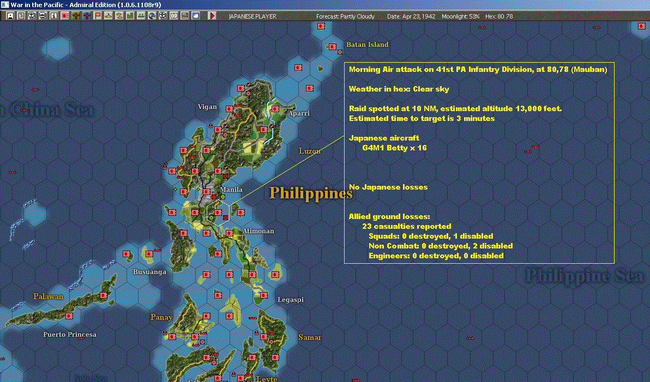Screen dimensions: 650x382
Task: Click the Panay island label
Action: 161,317
